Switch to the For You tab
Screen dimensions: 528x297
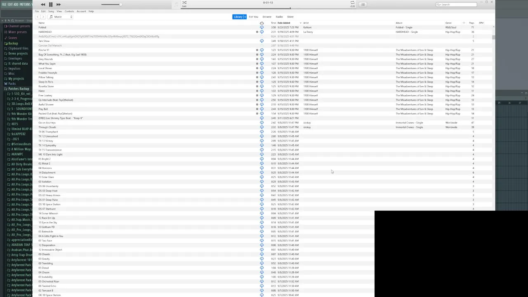click(x=253, y=17)
